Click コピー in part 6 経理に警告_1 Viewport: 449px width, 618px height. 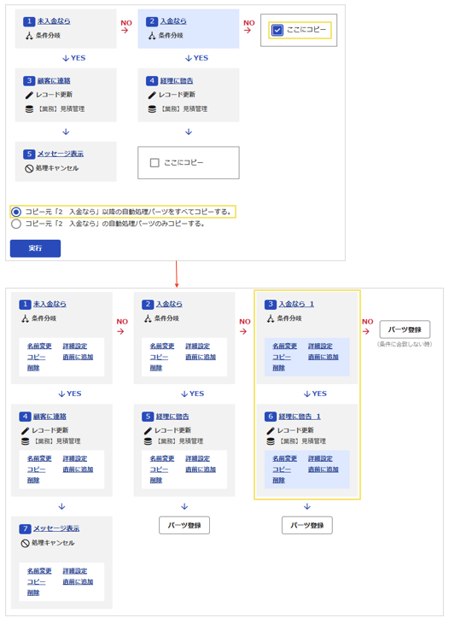coord(282,469)
